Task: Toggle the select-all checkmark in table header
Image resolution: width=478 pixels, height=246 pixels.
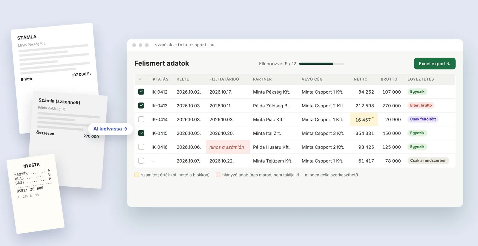Action: coord(140,79)
